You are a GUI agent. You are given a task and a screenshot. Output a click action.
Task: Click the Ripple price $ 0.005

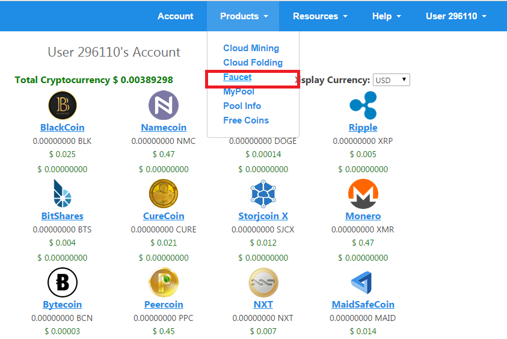[363, 154]
